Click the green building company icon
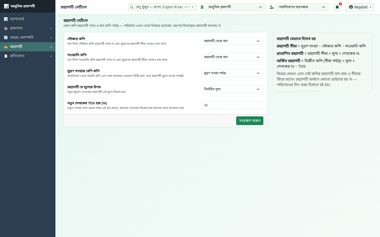The width and height of the screenshot is (380, 237). click(202, 7)
